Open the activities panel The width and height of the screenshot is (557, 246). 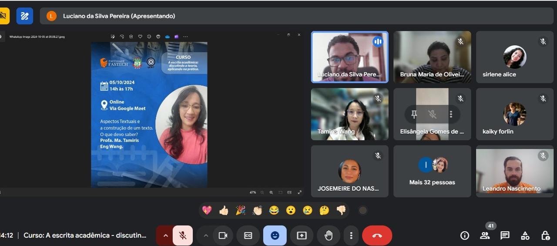pyautogui.click(x=525, y=236)
